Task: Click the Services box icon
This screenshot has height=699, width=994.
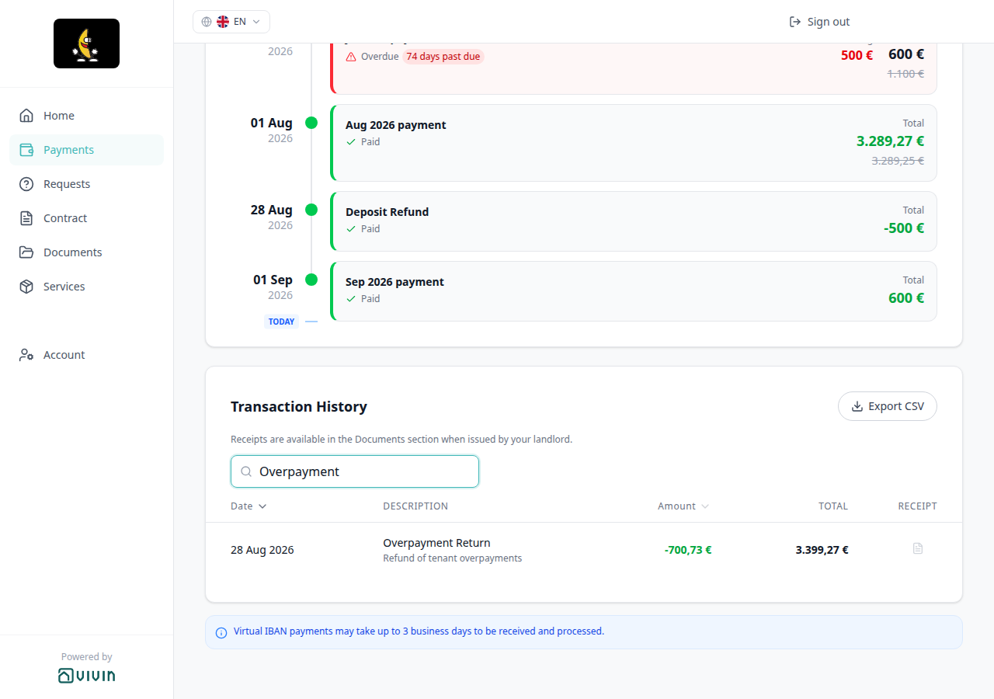Action: (26, 287)
